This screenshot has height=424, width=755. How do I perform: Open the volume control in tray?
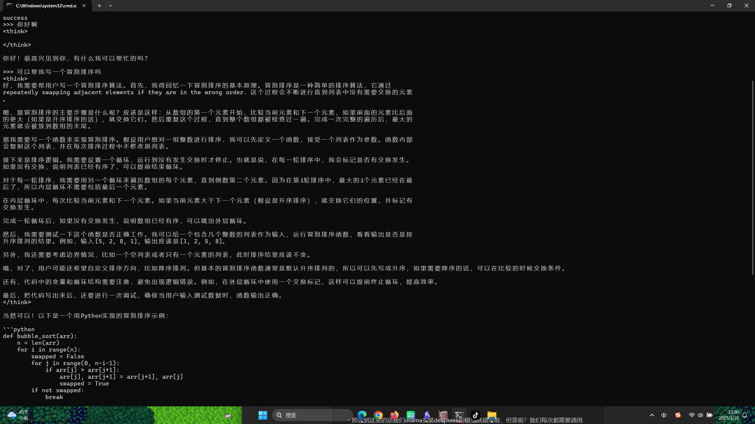[700, 415]
